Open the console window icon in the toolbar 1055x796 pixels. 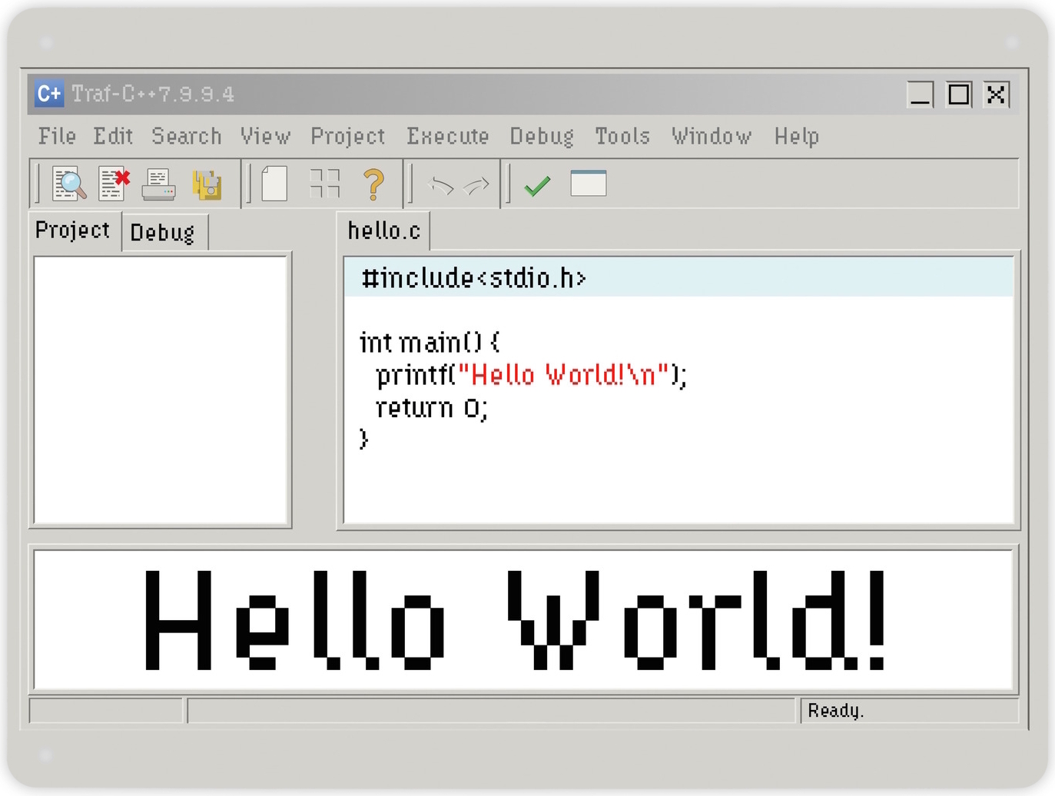coord(588,184)
